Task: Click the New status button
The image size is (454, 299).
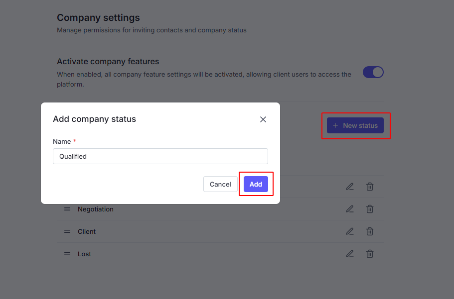Action: 355,125
